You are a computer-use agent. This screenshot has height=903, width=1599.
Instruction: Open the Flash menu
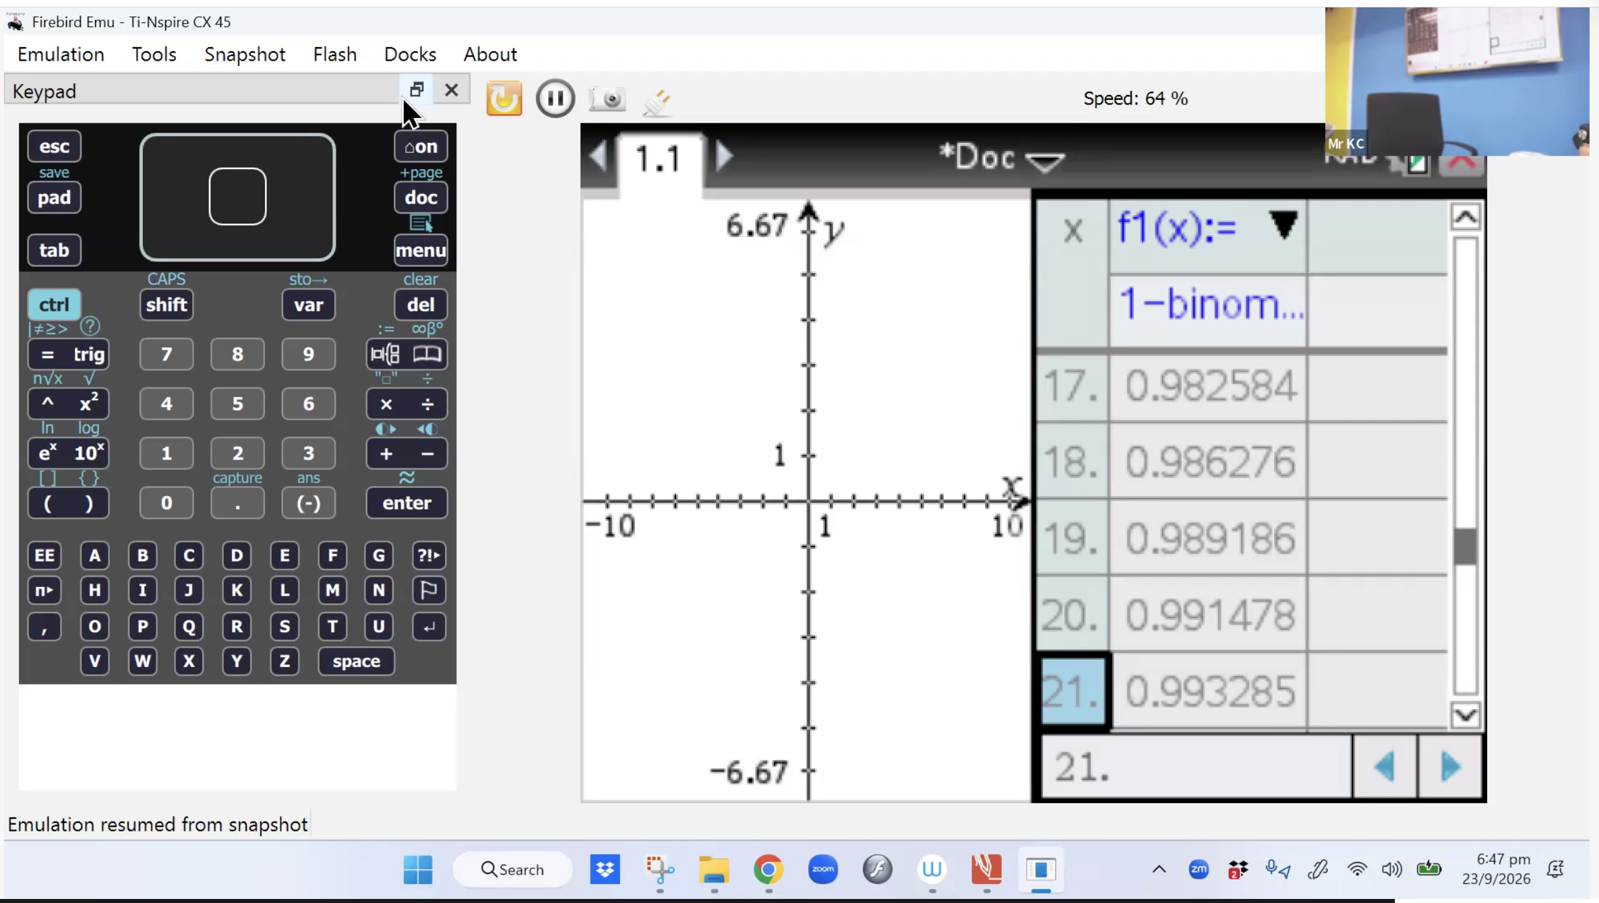click(335, 54)
